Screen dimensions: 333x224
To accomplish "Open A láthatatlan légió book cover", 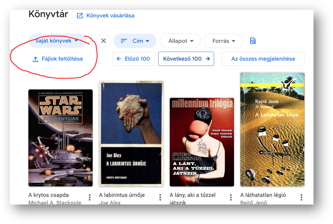I will pos(272,129).
